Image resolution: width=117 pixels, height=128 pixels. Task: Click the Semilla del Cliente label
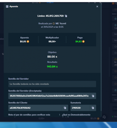[x=18, y=103]
